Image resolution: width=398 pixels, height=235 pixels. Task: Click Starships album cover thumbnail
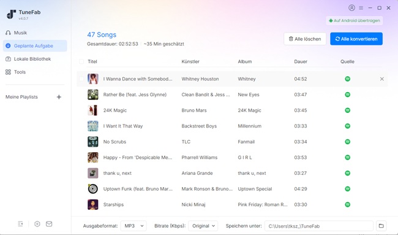93,204
